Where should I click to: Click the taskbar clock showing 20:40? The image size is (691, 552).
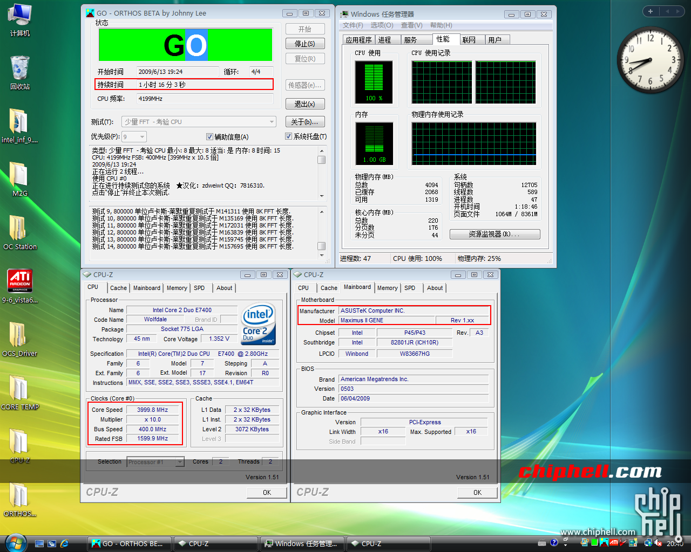675,543
